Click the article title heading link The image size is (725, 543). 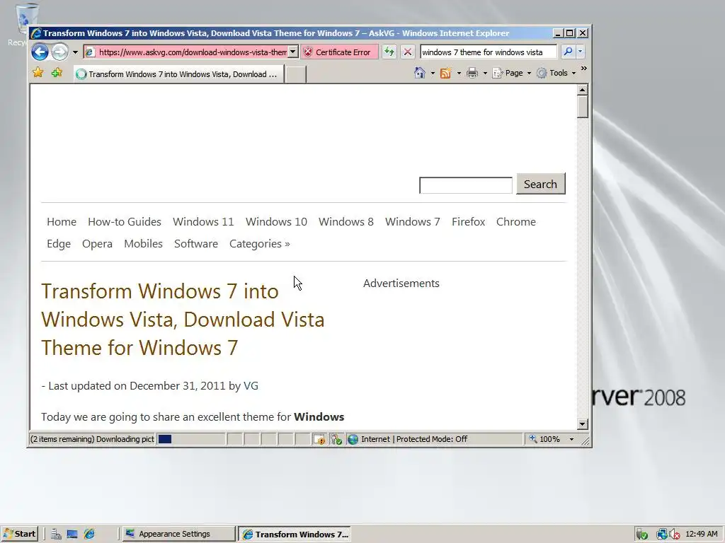[183, 320]
